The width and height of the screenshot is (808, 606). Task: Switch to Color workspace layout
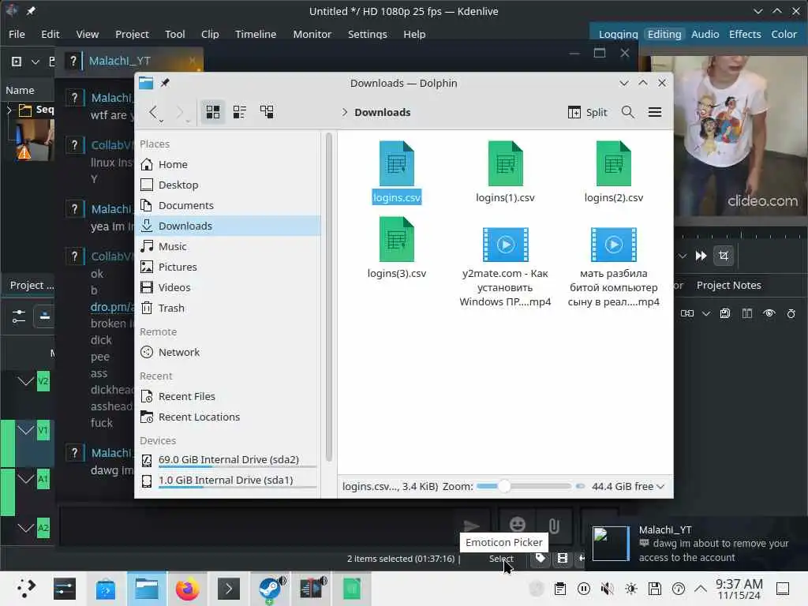784,34
